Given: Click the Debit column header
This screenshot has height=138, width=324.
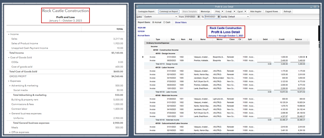Looking at the screenshot, I should tap(265, 40).
